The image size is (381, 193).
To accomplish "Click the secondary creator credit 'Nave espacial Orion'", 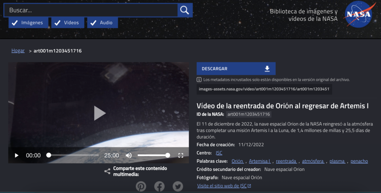I will tap(284, 169).
